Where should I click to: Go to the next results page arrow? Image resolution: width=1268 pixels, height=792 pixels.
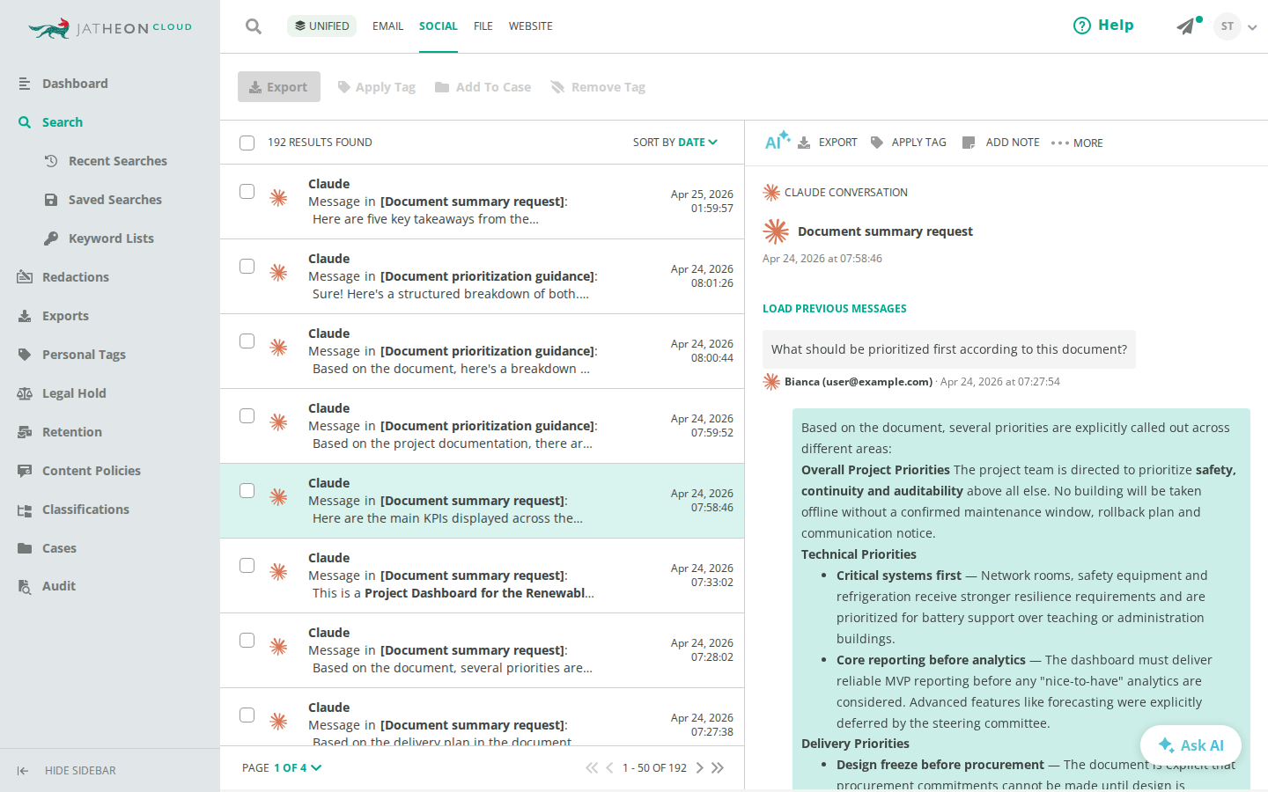point(700,768)
